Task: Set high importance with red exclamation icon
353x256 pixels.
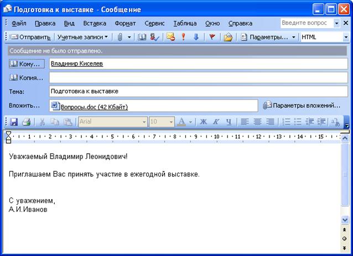Action: pos(184,37)
